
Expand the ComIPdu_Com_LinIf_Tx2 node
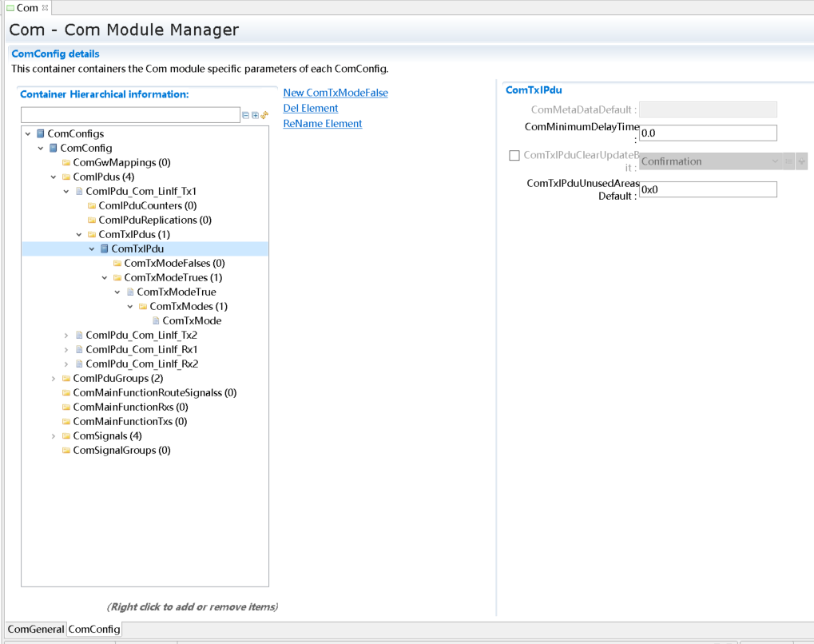pyautogui.click(x=66, y=336)
